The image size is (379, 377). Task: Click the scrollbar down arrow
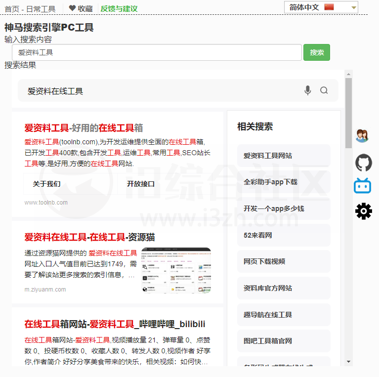[348, 362]
